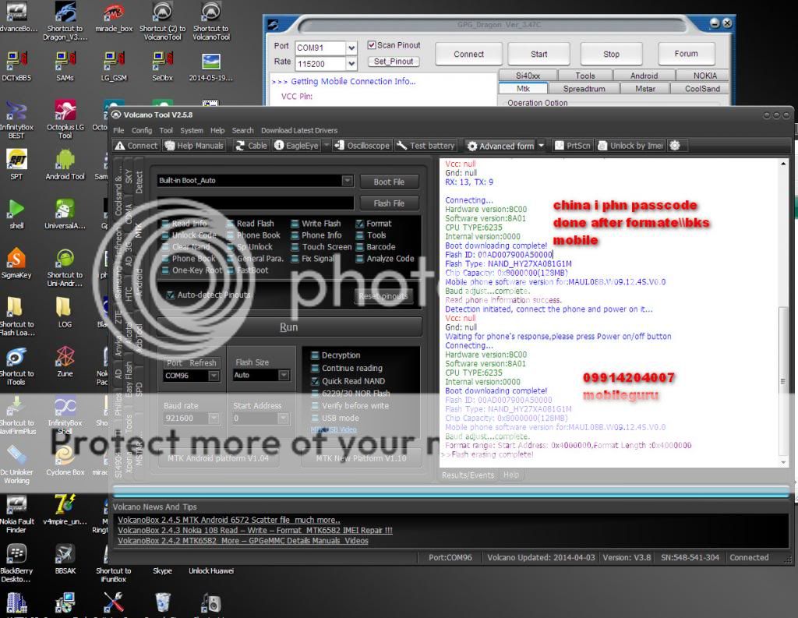
Task: Switch to the Results/Events tab
Action: [468, 475]
